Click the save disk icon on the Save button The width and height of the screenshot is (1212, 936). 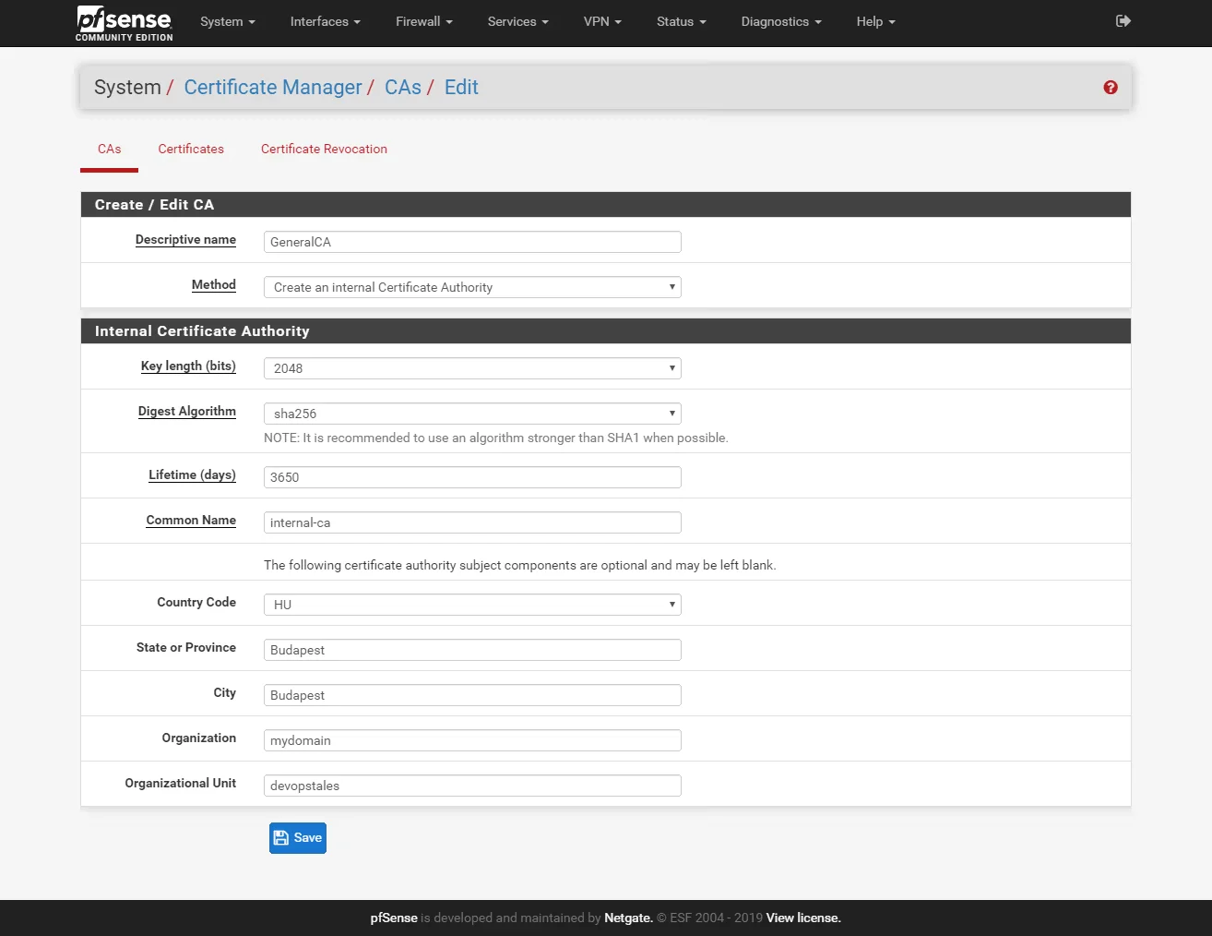pos(282,837)
